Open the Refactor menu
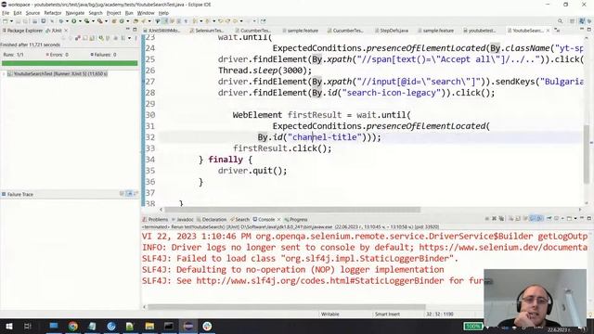The image size is (594, 334). [53, 13]
